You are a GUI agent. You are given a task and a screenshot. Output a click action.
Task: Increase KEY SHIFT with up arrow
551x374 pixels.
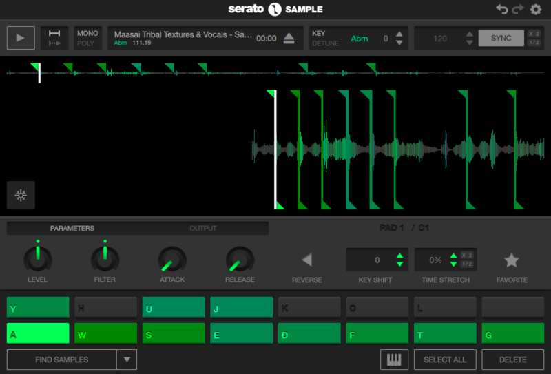point(399,256)
